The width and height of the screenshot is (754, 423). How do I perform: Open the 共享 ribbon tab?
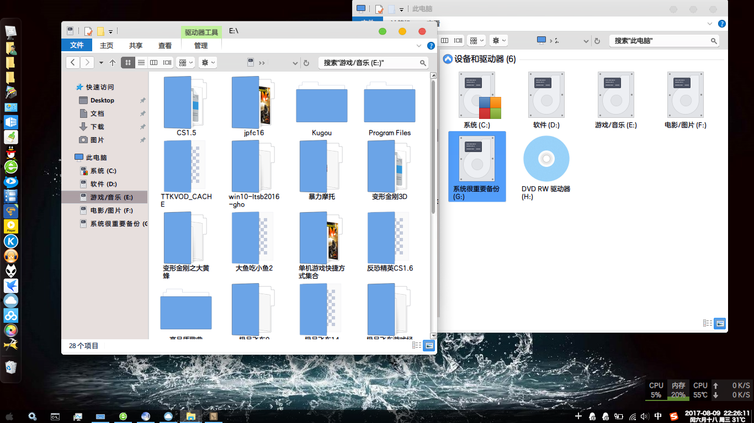(136, 45)
